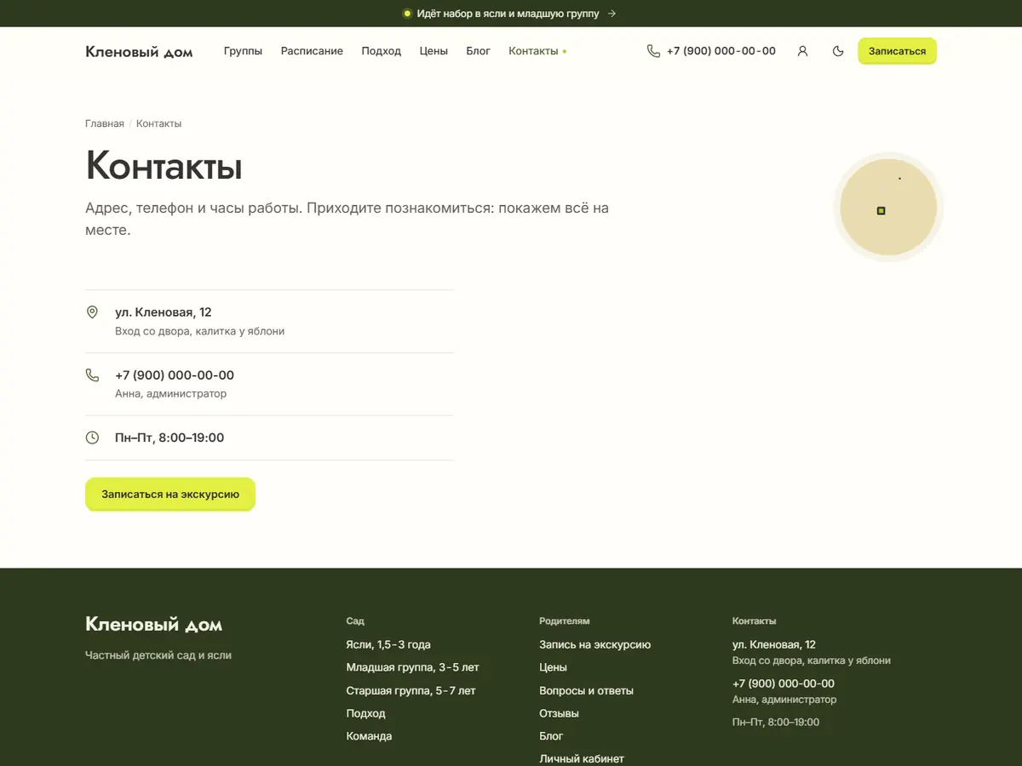This screenshot has width=1022, height=766.
Task: Open footer Запись на экскурсию link
Action: pyautogui.click(x=594, y=645)
